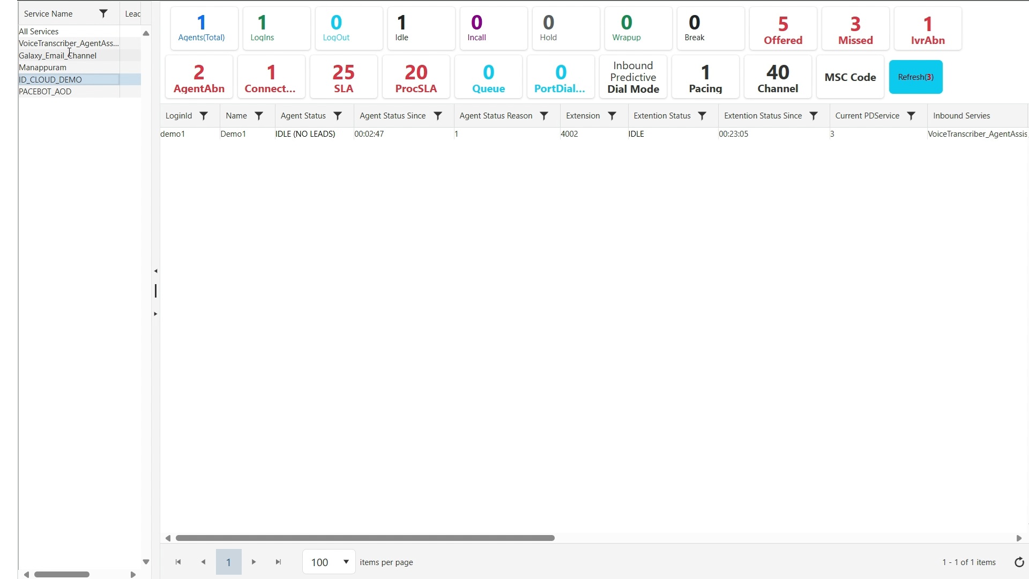Filter the Current PDService column
This screenshot has width=1029, height=579.
pyautogui.click(x=912, y=116)
